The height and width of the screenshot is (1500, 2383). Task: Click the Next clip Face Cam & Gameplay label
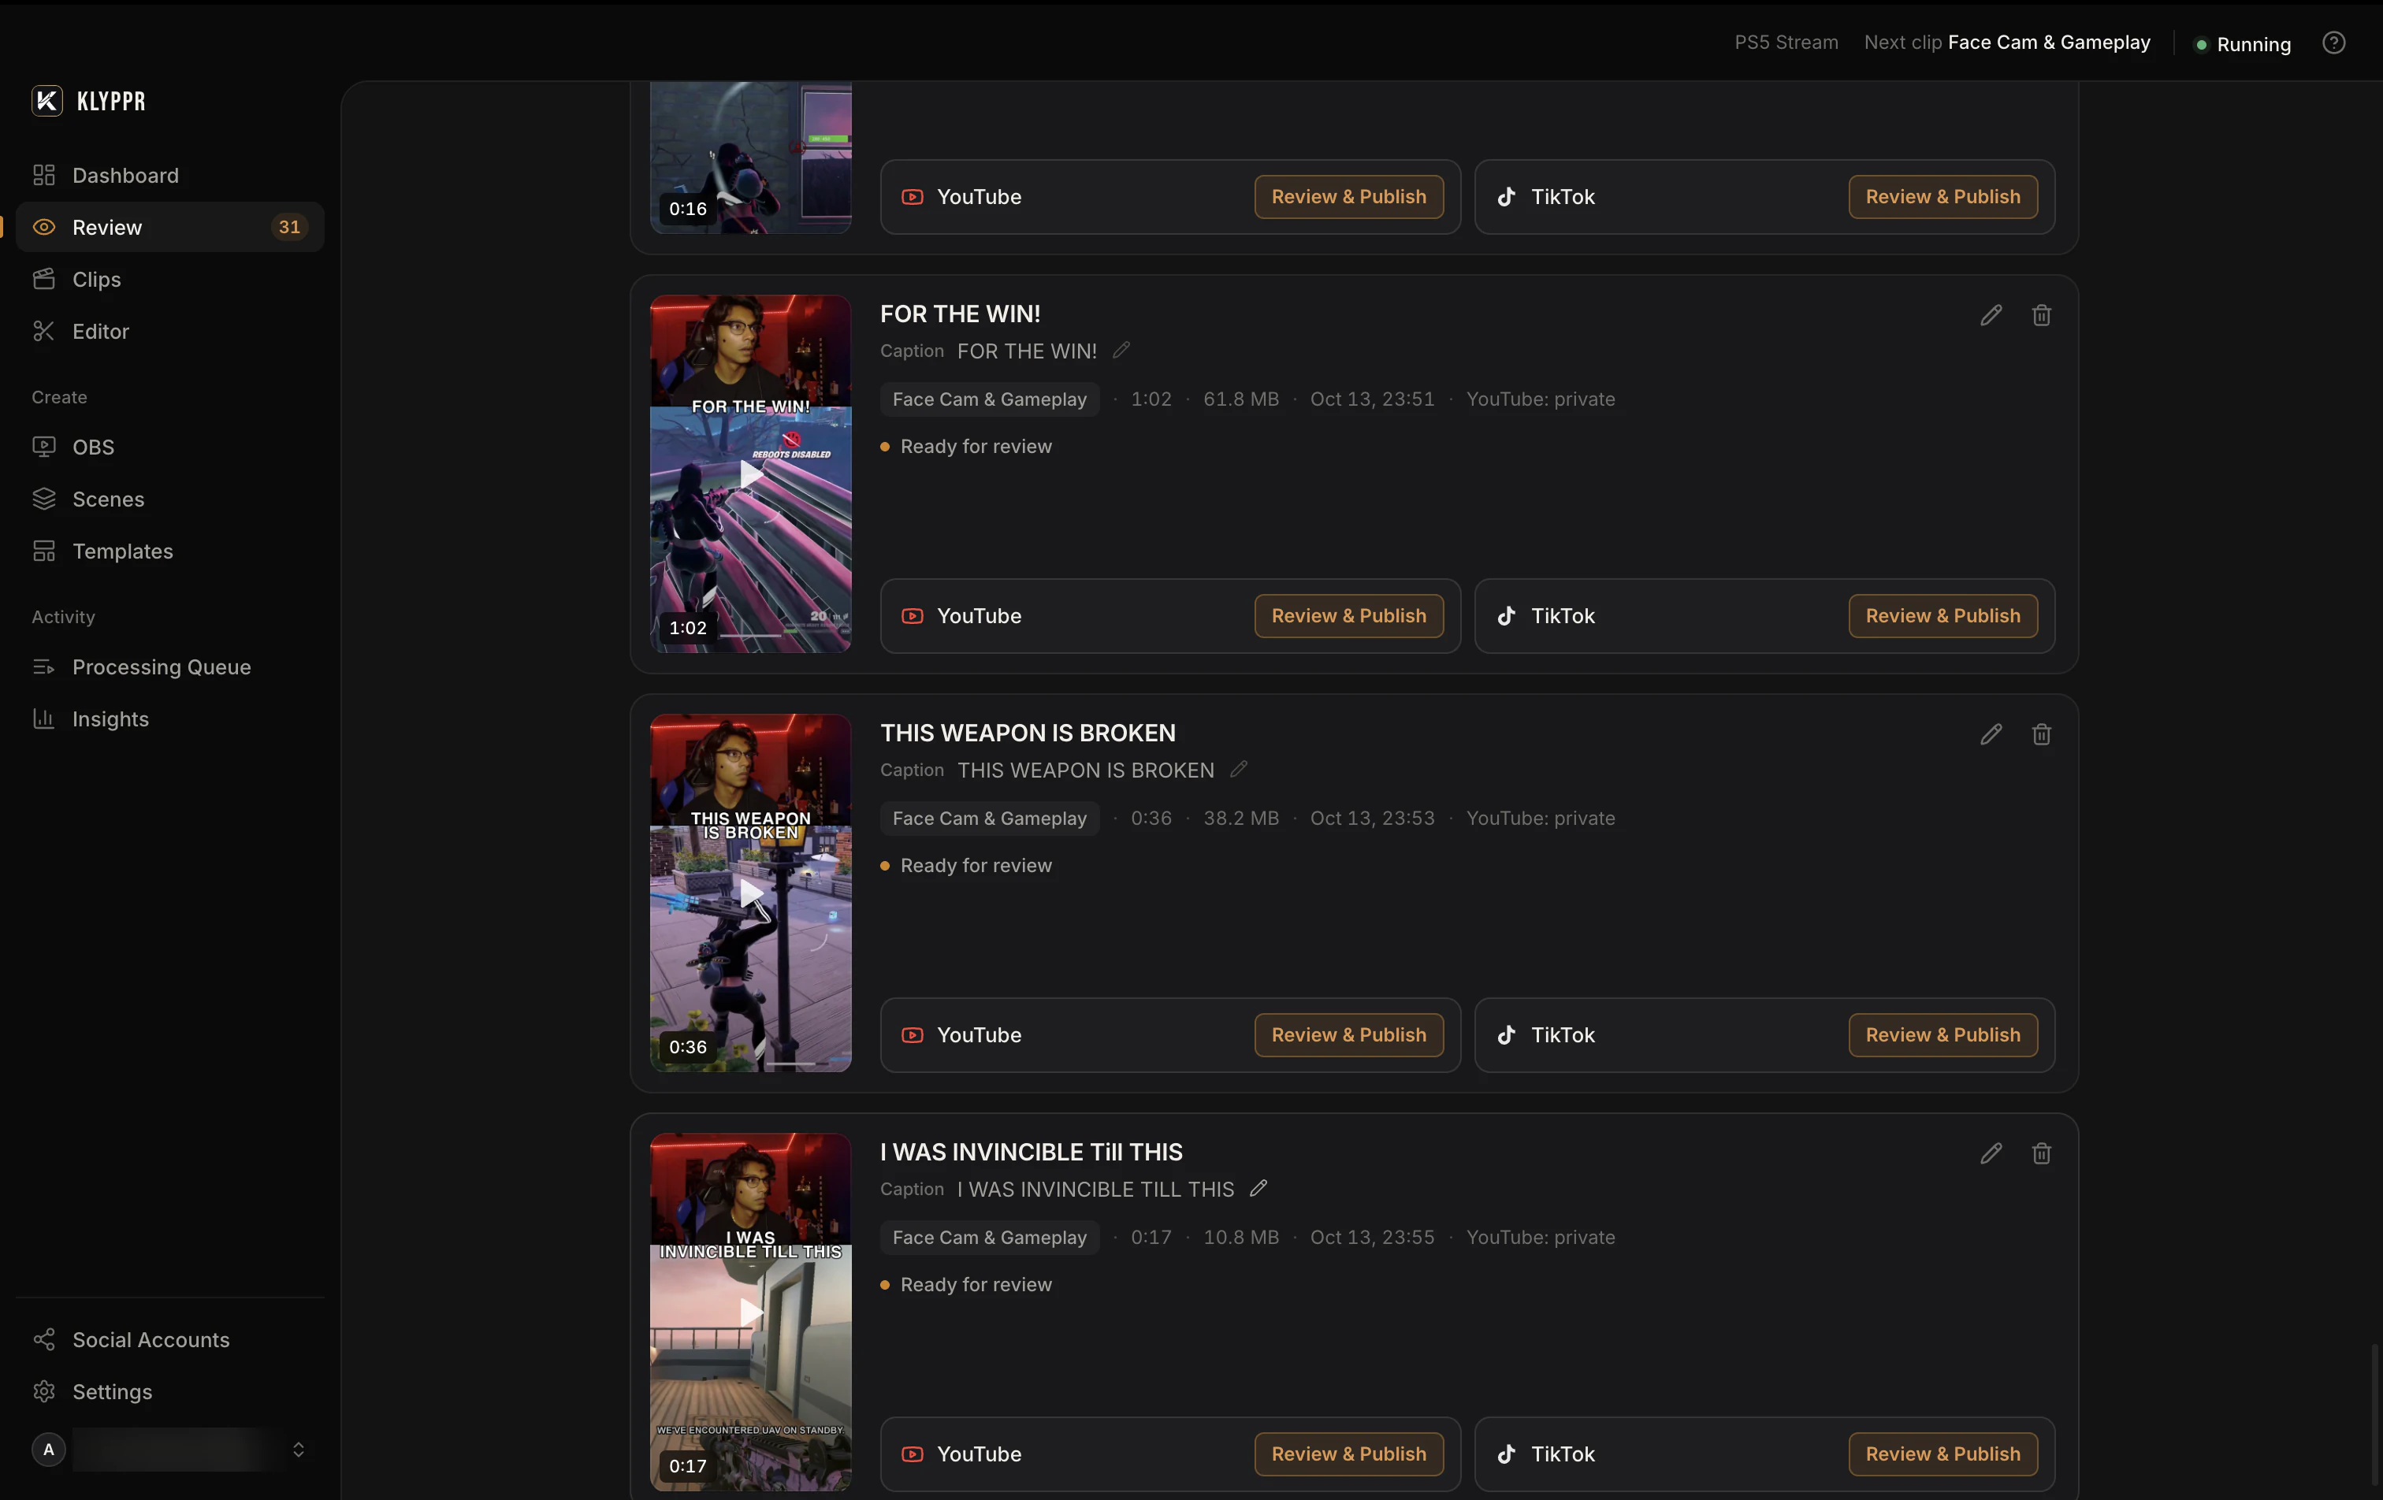coord(2007,43)
